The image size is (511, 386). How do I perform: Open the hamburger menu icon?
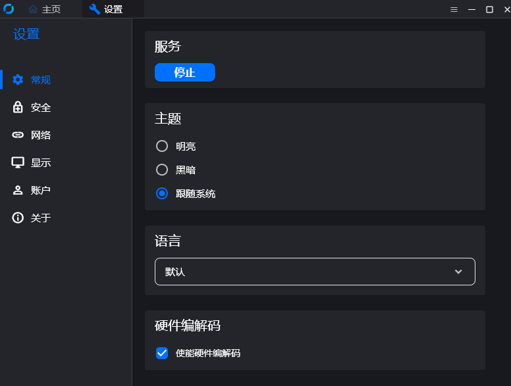pos(454,9)
